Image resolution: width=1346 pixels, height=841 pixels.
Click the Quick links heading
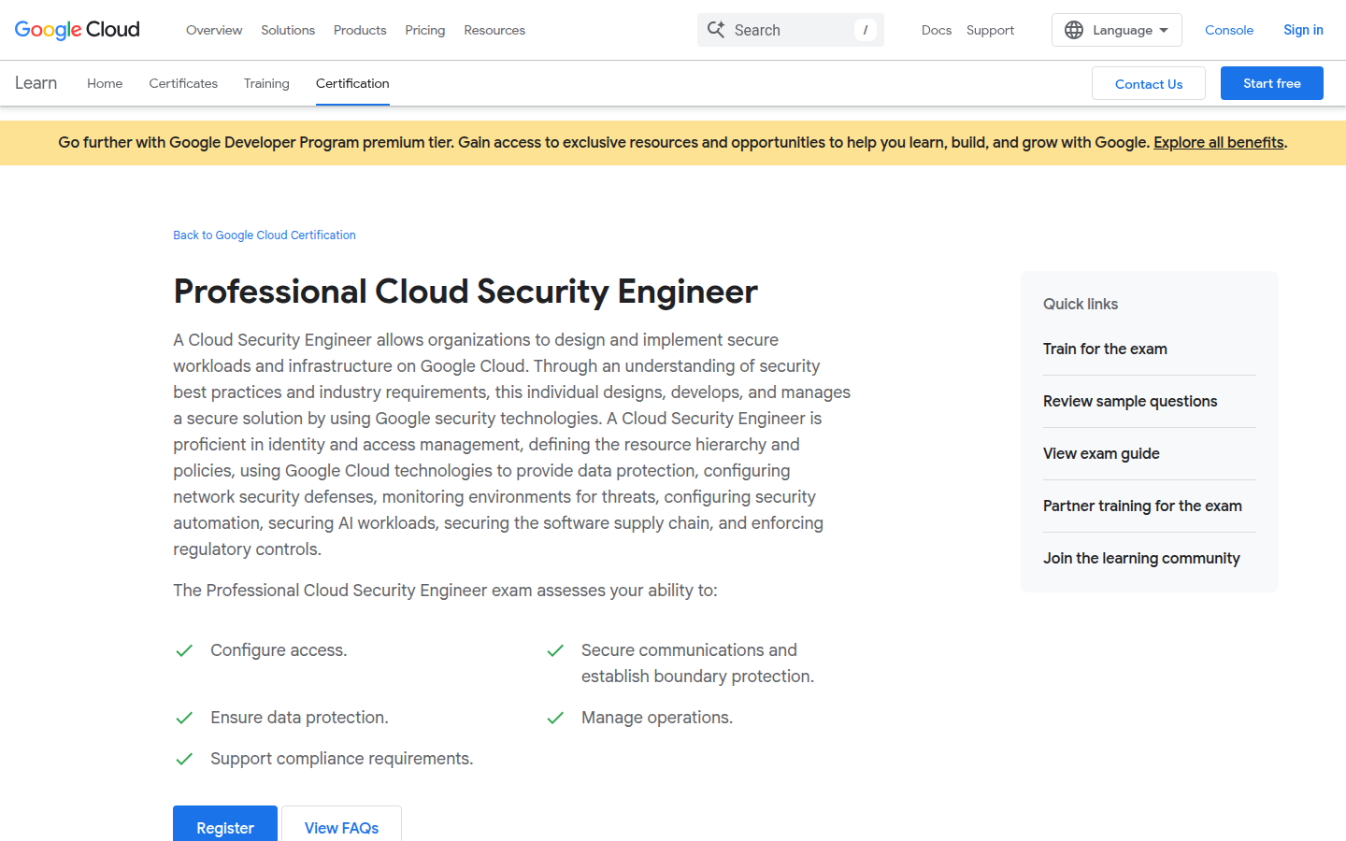click(1081, 304)
